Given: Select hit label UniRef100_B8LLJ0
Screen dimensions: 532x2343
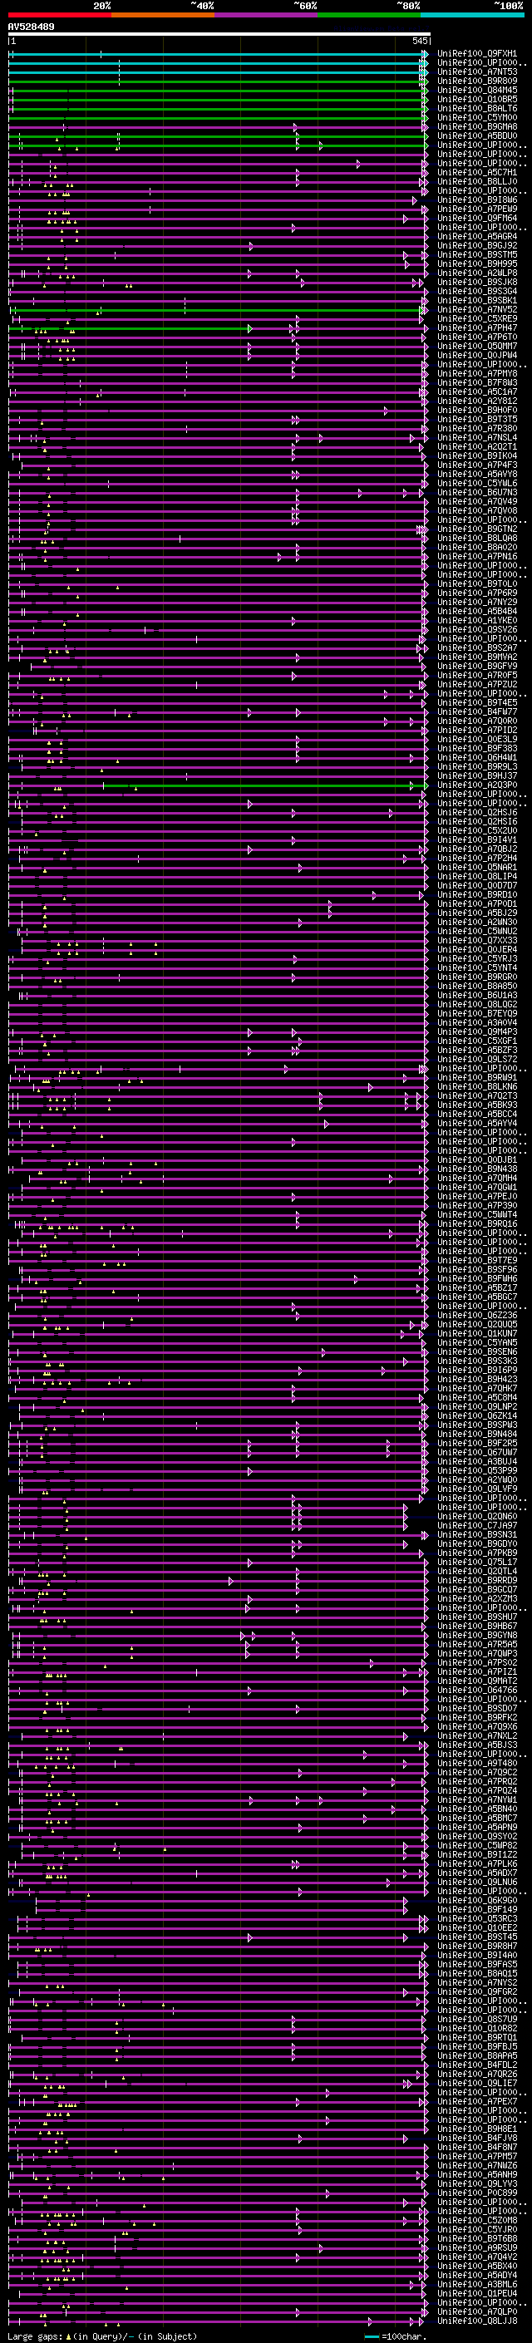Looking at the screenshot, I should (x=477, y=181).
